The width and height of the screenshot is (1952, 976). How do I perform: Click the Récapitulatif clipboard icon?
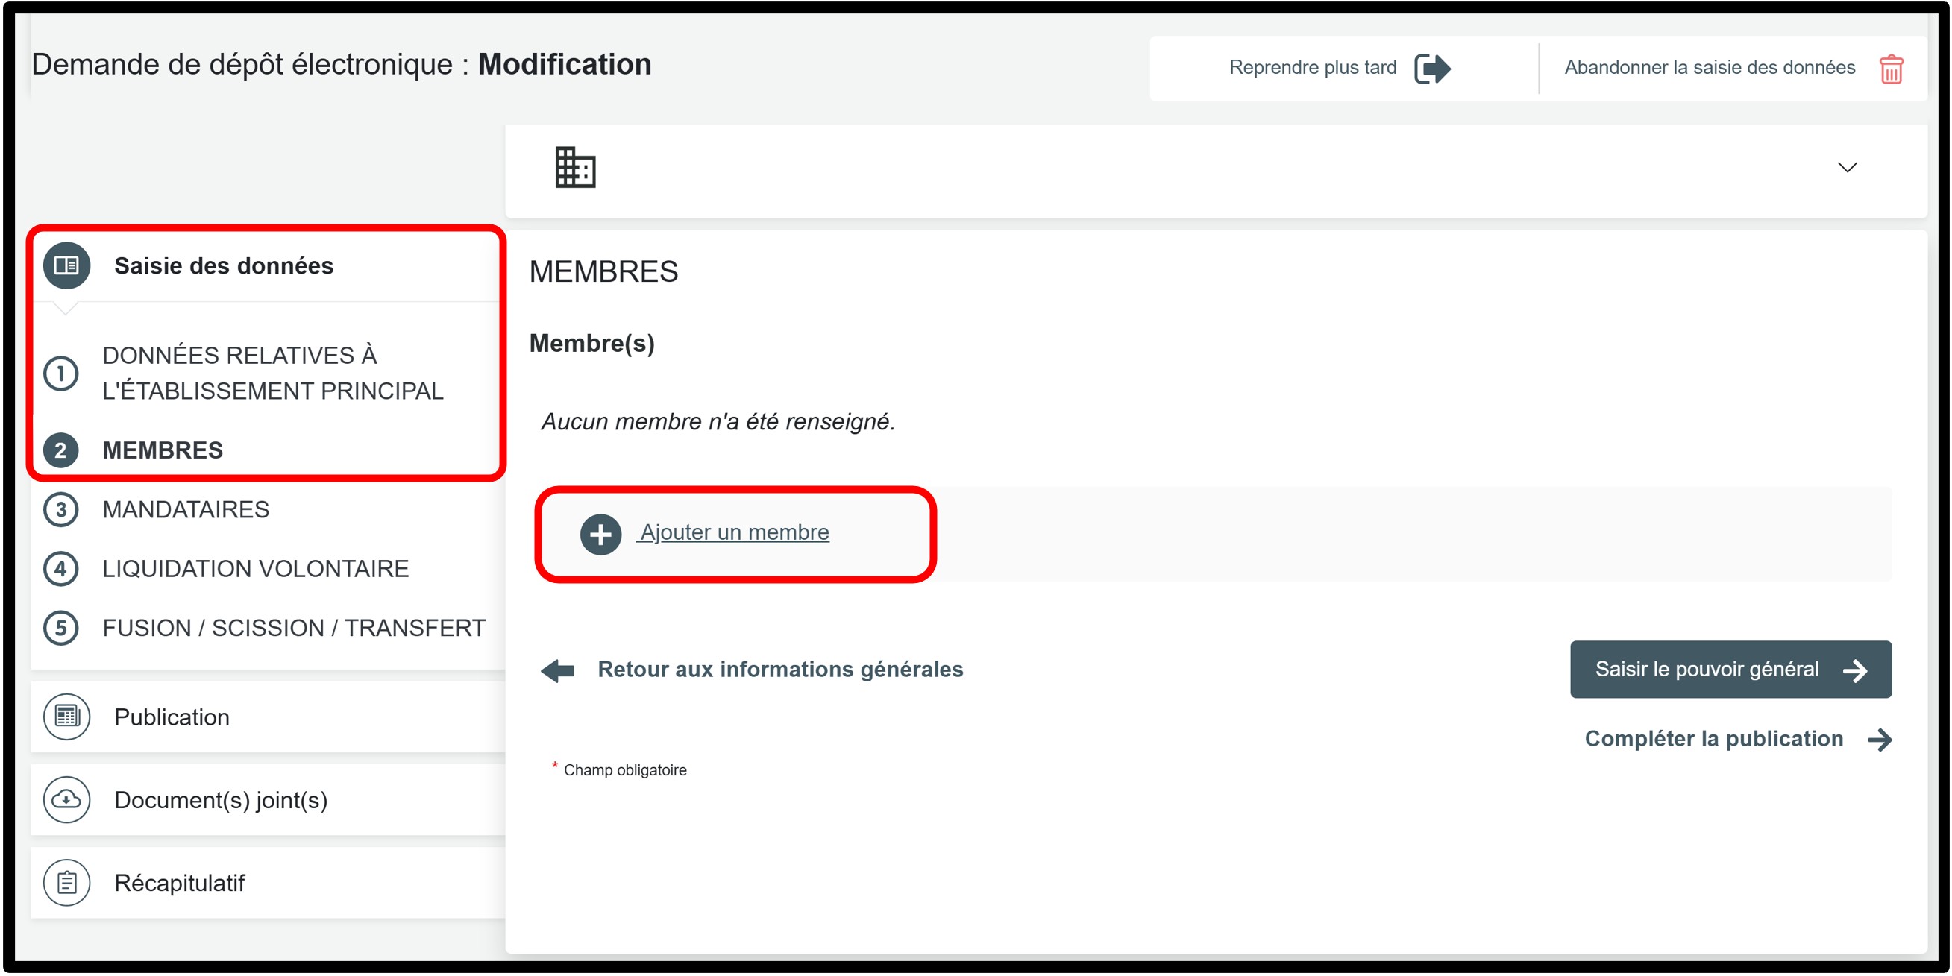click(66, 882)
